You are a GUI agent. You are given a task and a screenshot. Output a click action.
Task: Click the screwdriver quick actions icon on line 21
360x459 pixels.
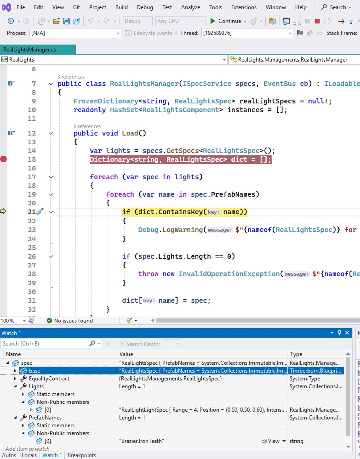point(40,211)
